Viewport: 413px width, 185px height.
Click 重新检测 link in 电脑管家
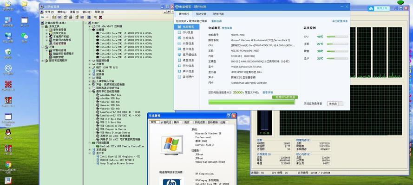(216, 21)
